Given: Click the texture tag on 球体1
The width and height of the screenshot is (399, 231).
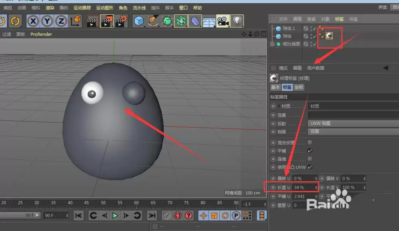Looking at the screenshot, I should tap(330, 36).
